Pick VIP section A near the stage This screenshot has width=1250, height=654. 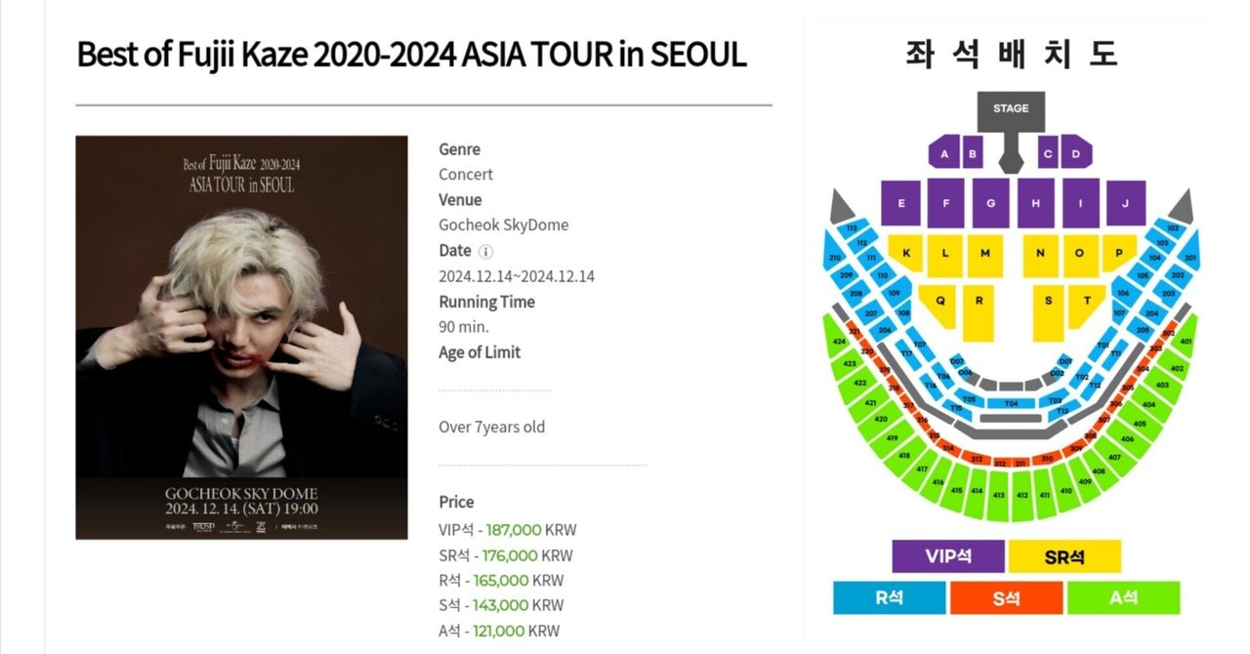943,152
